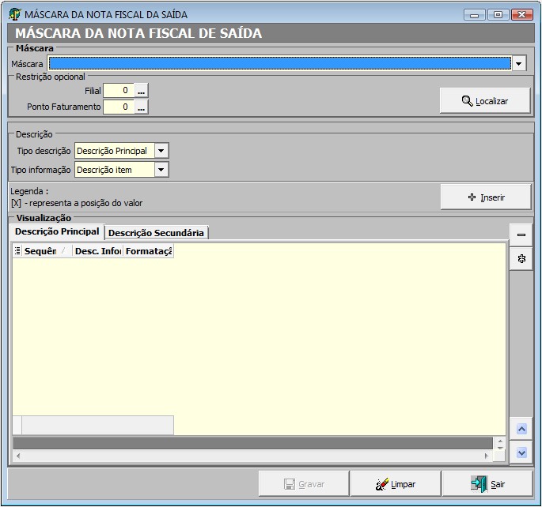Viewport: 542px width, 507px height.
Task: Click the horizontal scrollbar right arrow
Action: tap(487, 456)
